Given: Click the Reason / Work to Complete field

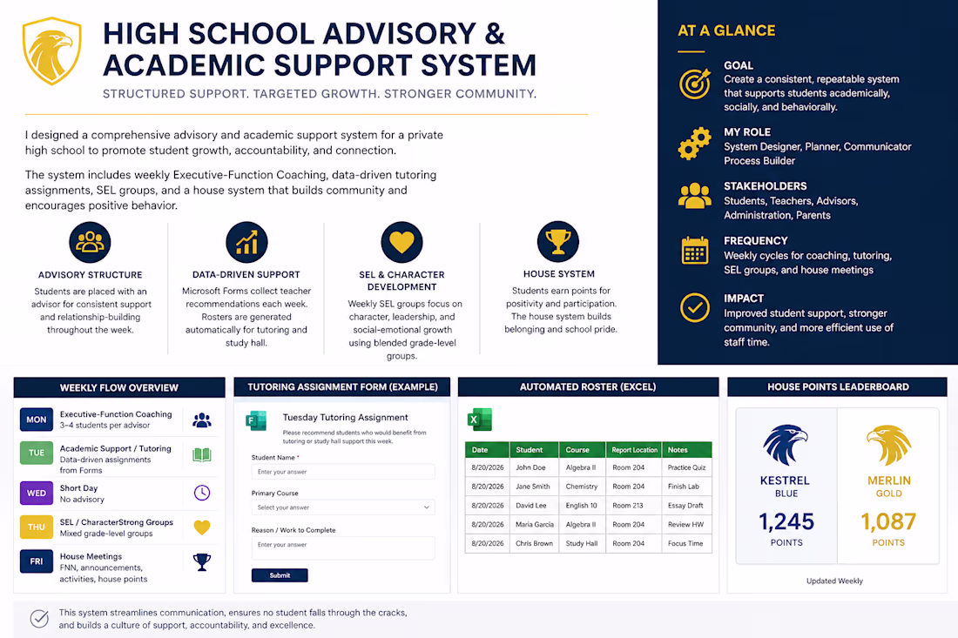Looking at the screenshot, I should click(x=343, y=547).
